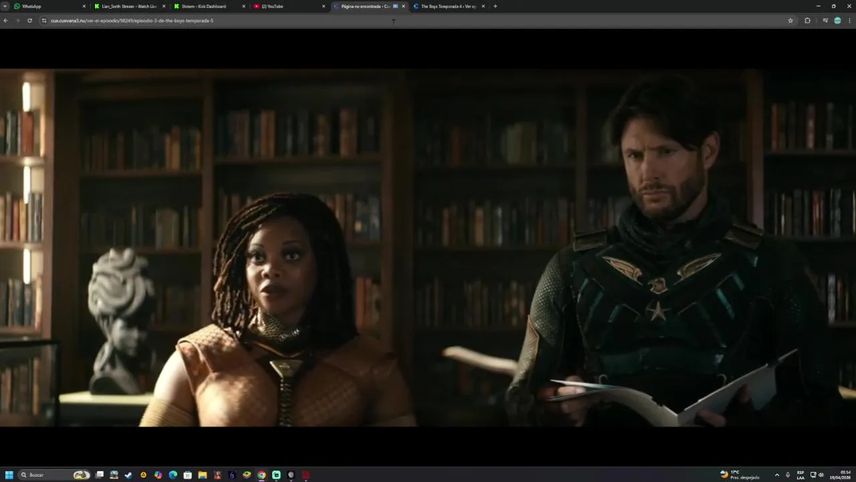856x482 pixels.
Task: Click the taskbar Buscar search box
Action: tap(55, 475)
